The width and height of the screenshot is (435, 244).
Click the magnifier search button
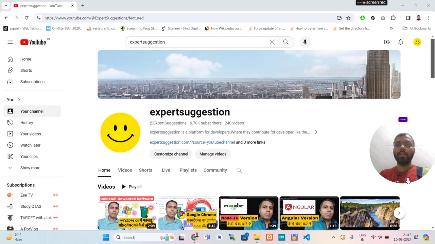[x=286, y=42]
